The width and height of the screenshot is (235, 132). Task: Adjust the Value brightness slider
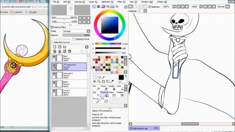coord(108,53)
